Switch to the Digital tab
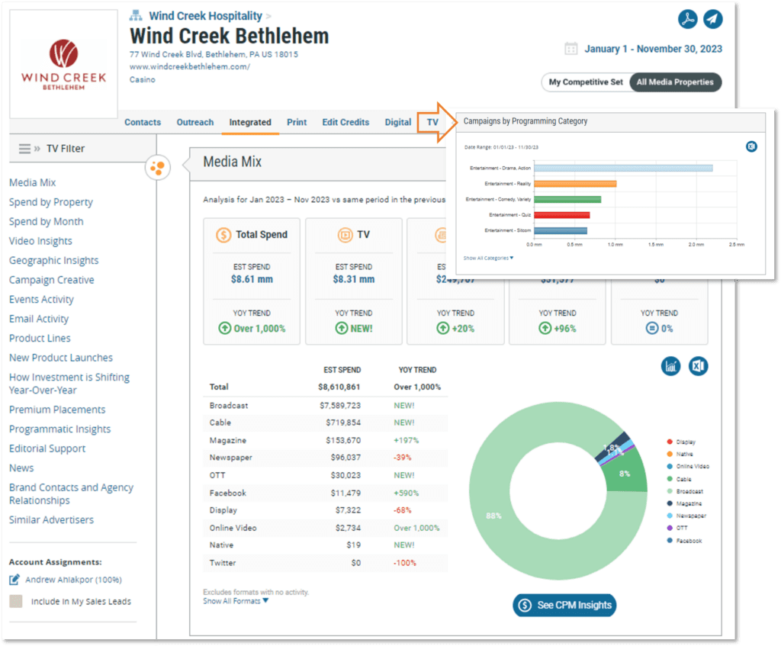The height and width of the screenshot is (646, 781). click(398, 123)
